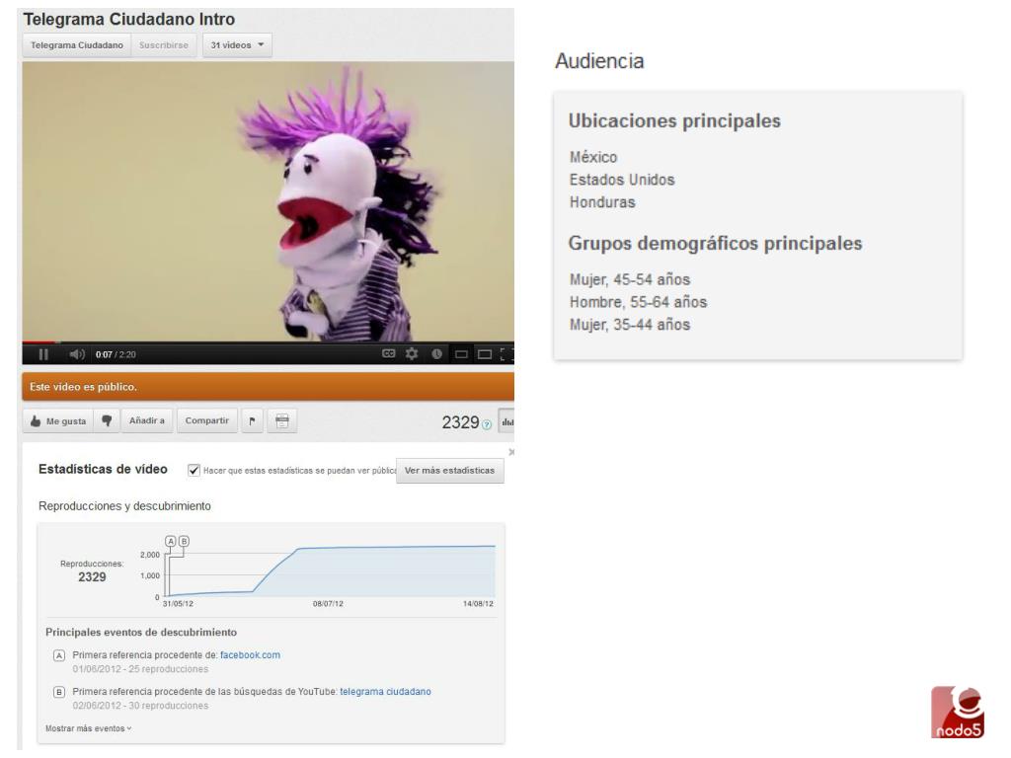1011x758 pixels.
Task: Open the transcript icon button
Action: click(281, 421)
